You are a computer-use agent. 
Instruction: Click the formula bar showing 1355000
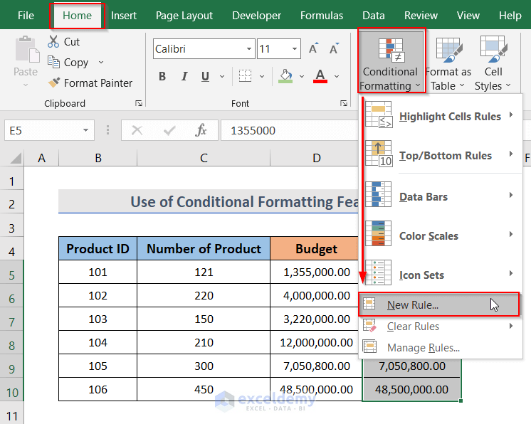click(285, 131)
